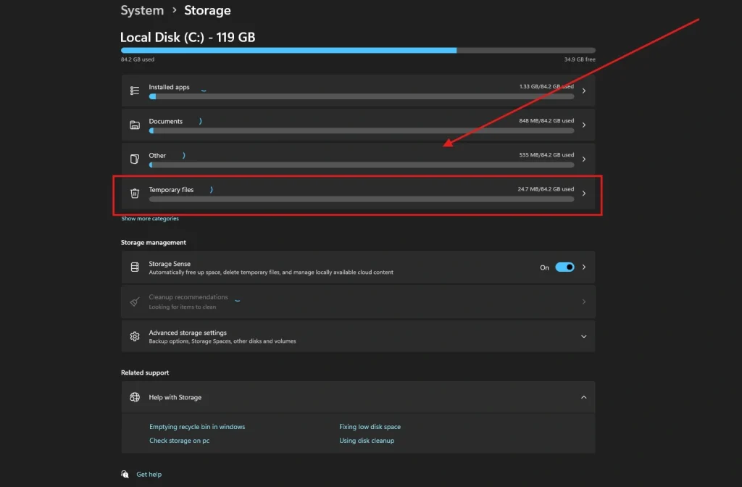This screenshot has height=487, width=742.
Task: Open Fixing low disk space link
Action: coord(370,427)
